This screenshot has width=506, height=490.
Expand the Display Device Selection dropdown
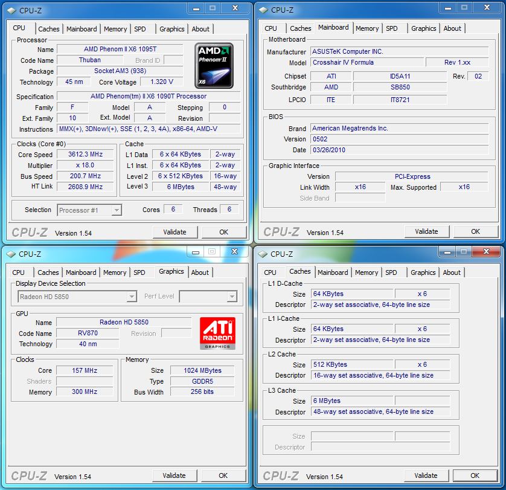77,297
